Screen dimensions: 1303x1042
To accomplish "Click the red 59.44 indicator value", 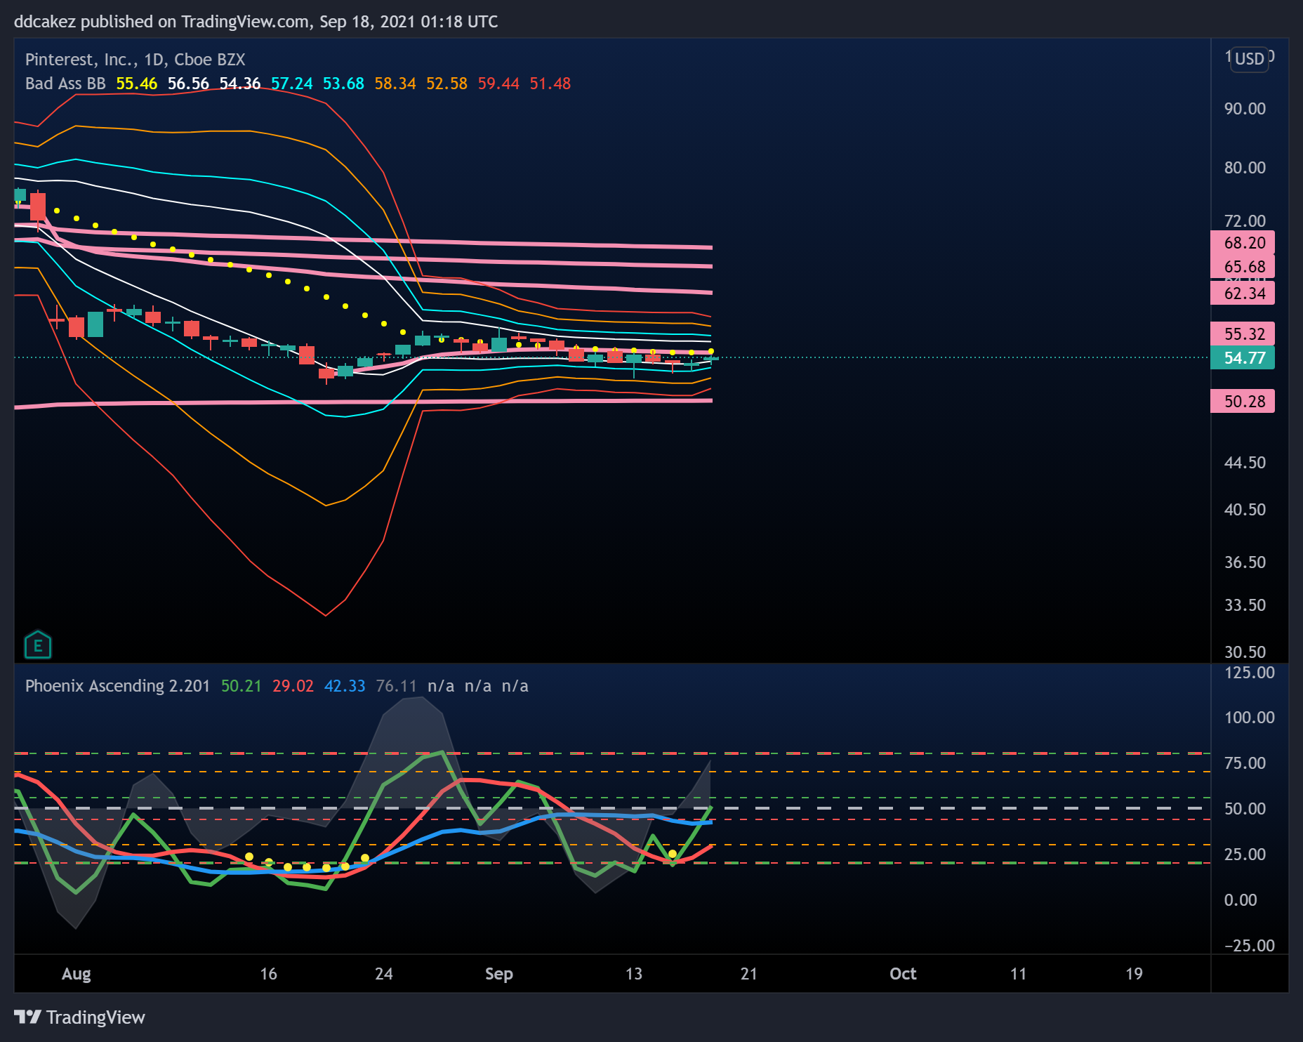I will pyautogui.click(x=498, y=84).
